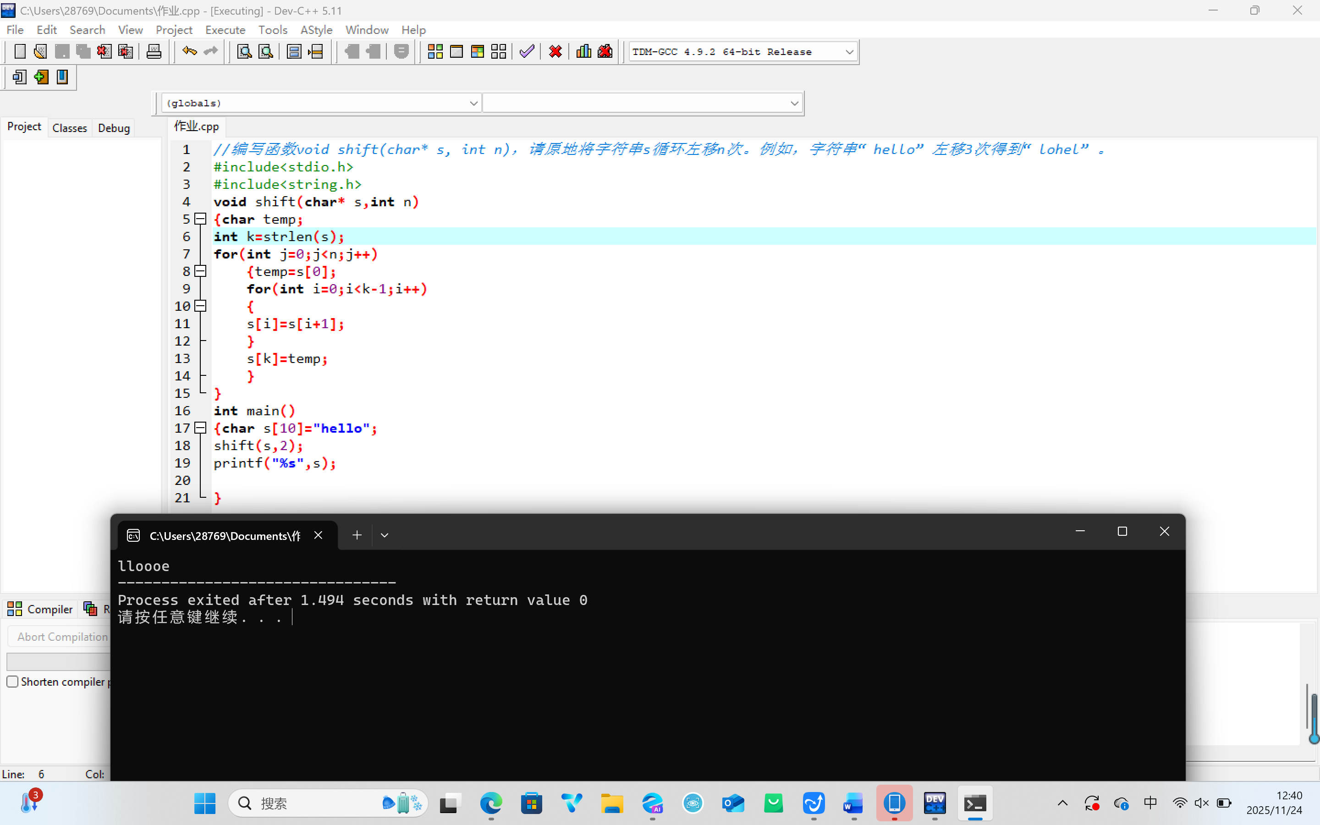Click the Syntax Check purple checkmark icon

pyautogui.click(x=527, y=52)
